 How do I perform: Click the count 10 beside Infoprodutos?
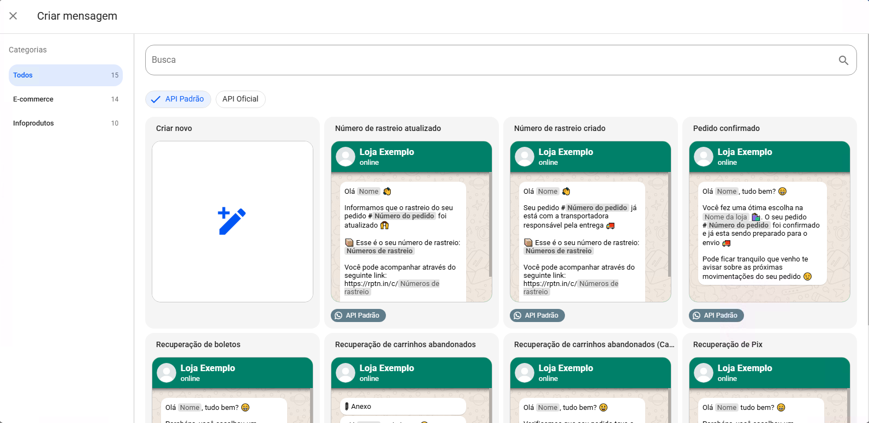(115, 123)
